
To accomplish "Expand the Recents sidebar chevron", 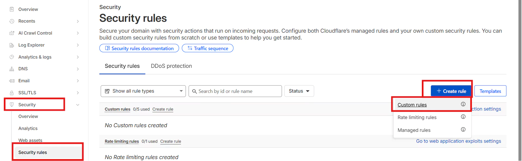I will tap(78, 21).
